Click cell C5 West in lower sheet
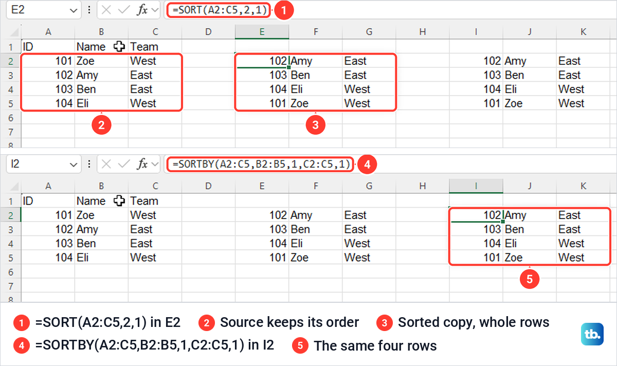The image size is (617, 366). [x=155, y=258]
